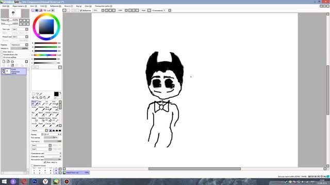
Task: Select the eyedropper color picker tool
Action: click(48, 98)
